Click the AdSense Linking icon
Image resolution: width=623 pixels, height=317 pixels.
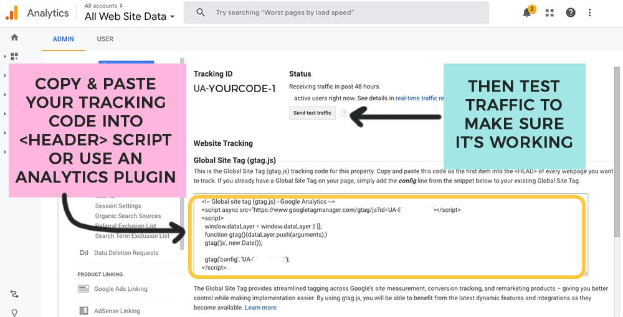click(83, 311)
